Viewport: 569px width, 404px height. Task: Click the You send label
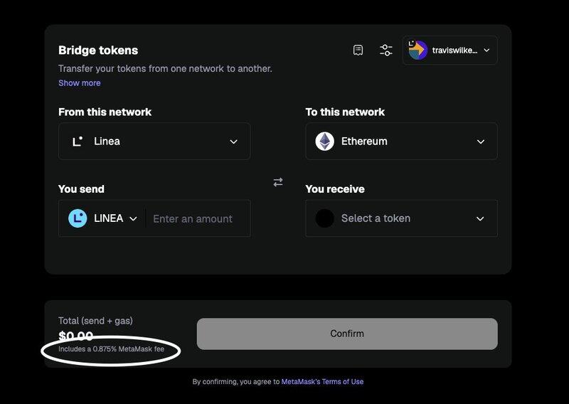click(81, 188)
